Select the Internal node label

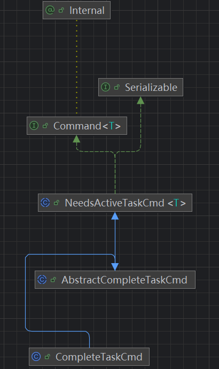point(87,10)
